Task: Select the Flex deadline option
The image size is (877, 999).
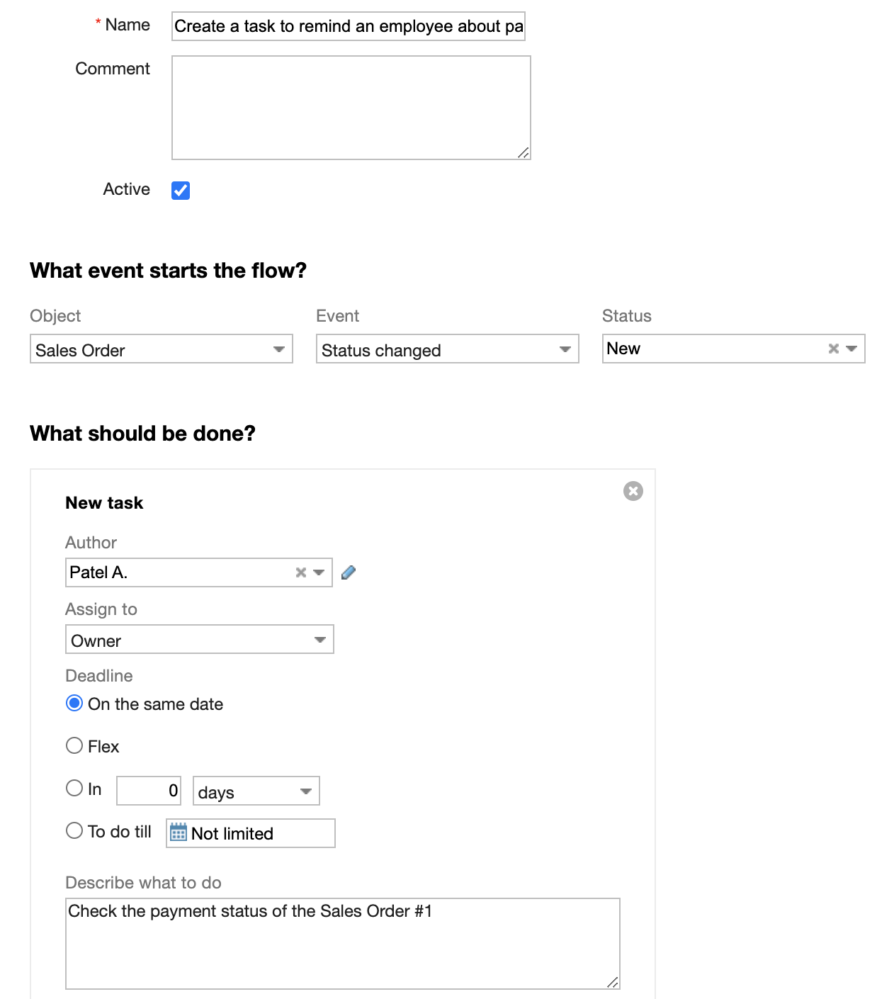Action: pyautogui.click(x=74, y=746)
